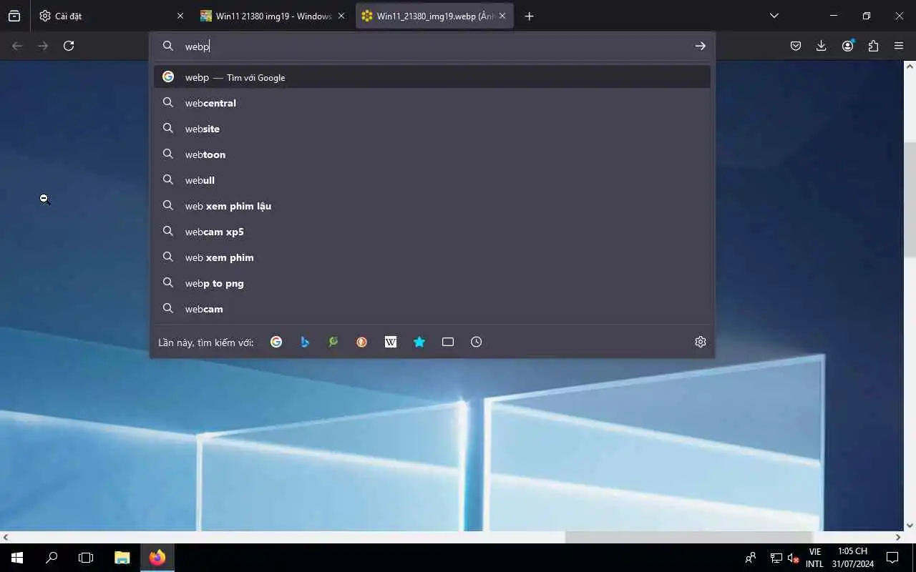Open a new tab with plus button
Image resolution: width=916 pixels, height=572 pixels.
[x=529, y=16]
